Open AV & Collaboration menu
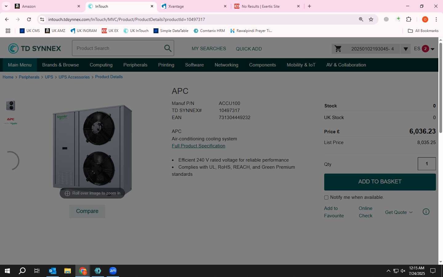 tap(346, 65)
